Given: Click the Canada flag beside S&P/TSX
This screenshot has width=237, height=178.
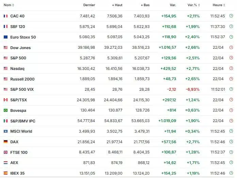Looking at the screenshot, I should pos(5,100).
